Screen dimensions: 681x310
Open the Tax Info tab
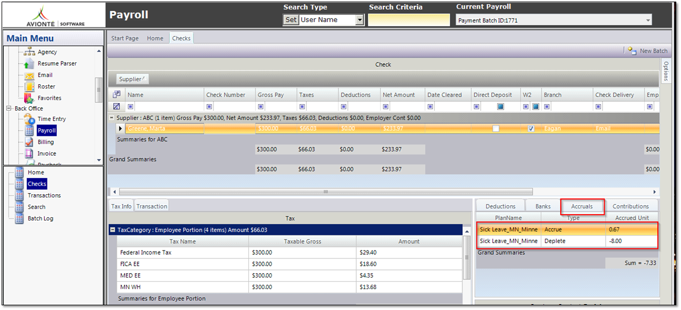(121, 206)
